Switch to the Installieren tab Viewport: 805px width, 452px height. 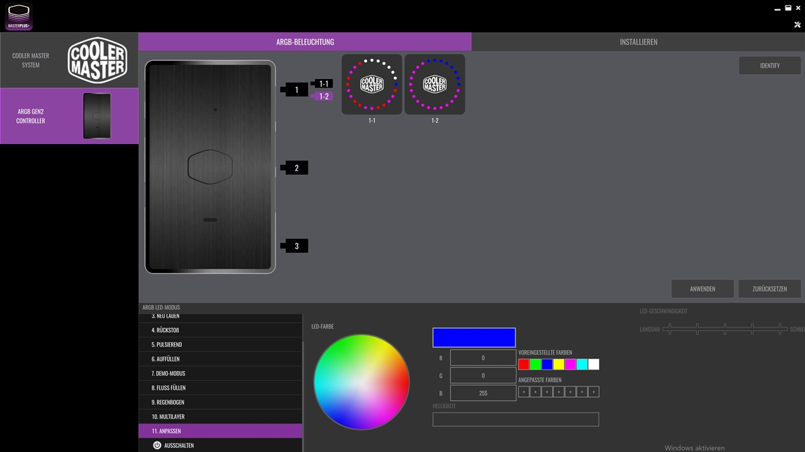point(638,42)
